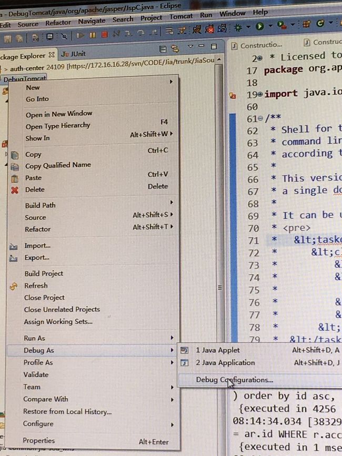Open the Window menu
The height and width of the screenshot is (456, 342).
pyautogui.click(x=232, y=14)
